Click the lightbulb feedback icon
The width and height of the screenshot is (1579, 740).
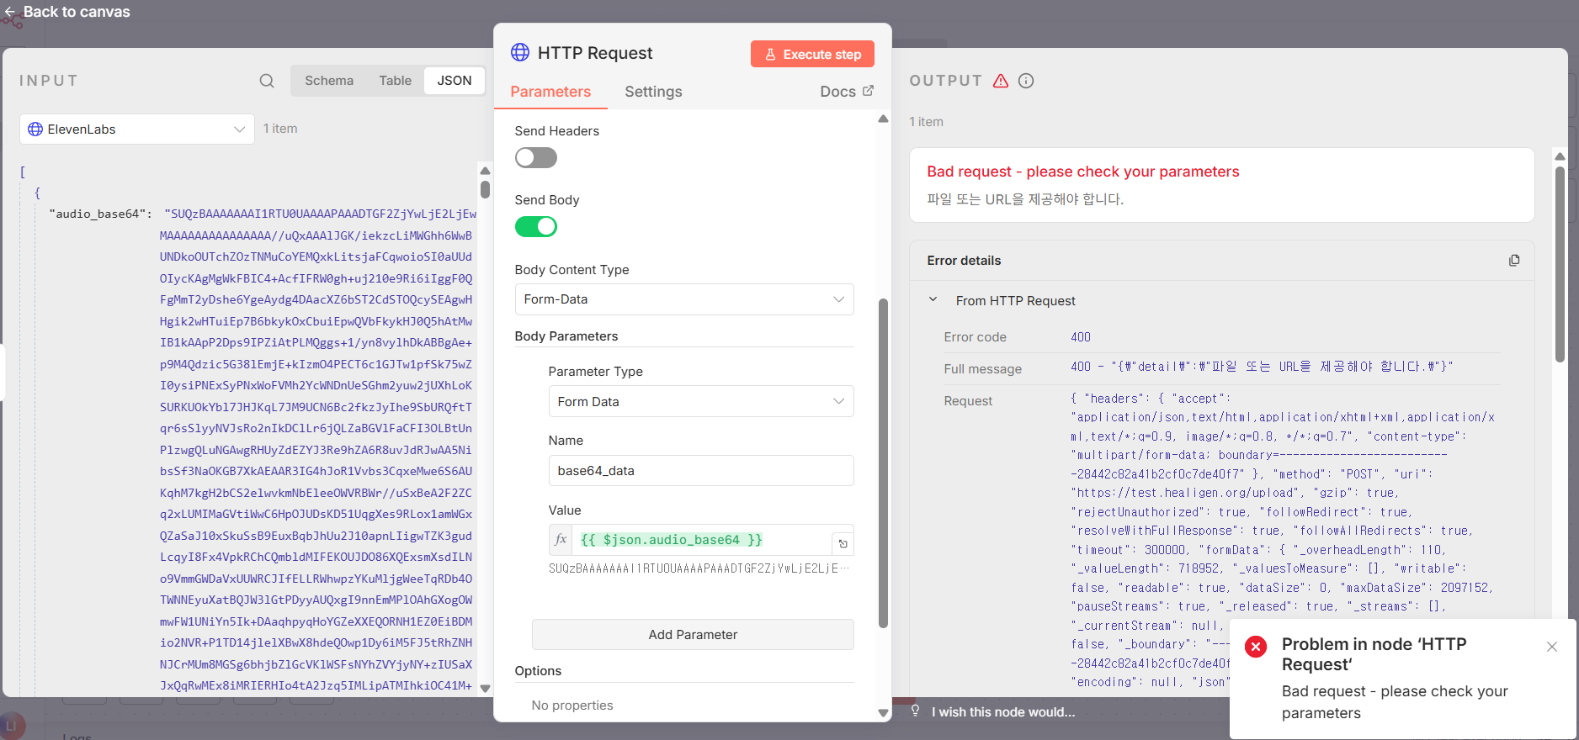click(x=916, y=711)
